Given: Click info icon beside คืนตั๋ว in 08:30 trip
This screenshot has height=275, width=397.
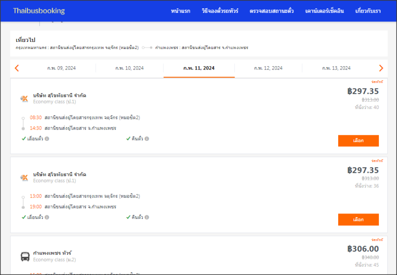Looking at the screenshot, I should pos(146,139).
